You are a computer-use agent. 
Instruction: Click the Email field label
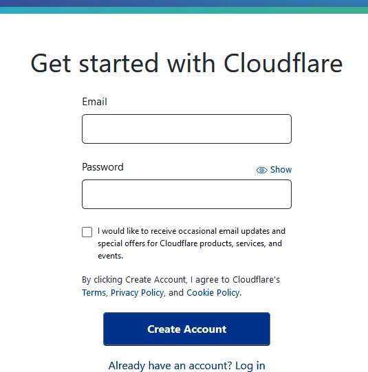click(x=94, y=102)
